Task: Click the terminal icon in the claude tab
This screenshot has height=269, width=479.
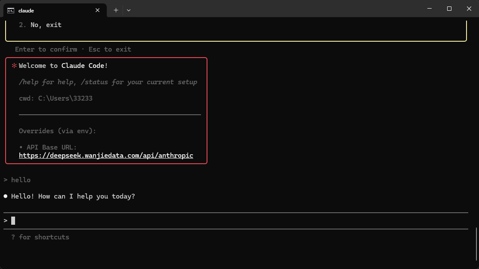Action: [x=11, y=10]
